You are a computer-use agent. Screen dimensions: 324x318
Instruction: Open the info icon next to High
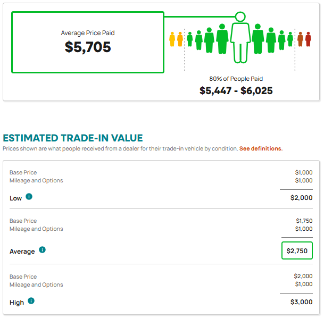tap(31, 300)
